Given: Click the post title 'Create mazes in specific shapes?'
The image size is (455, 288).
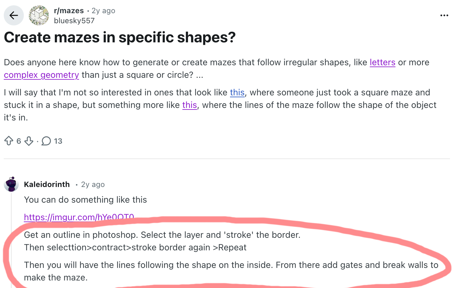Looking at the screenshot, I should (x=119, y=38).
